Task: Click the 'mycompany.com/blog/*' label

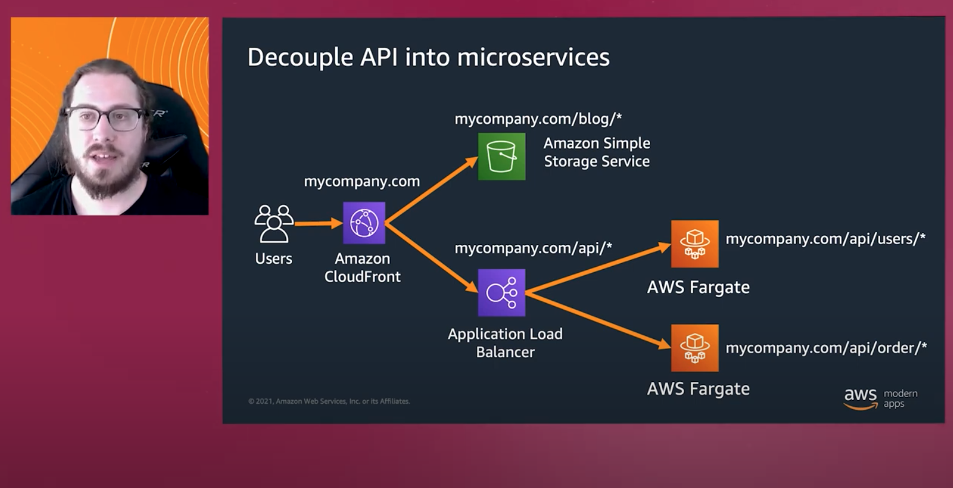Action: point(538,119)
